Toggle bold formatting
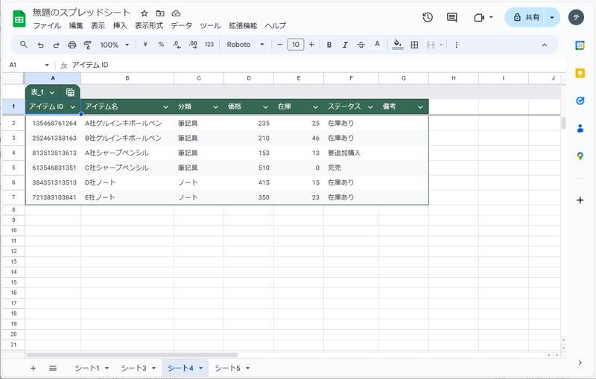The width and height of the screenshot is (596, 379). 329,45
